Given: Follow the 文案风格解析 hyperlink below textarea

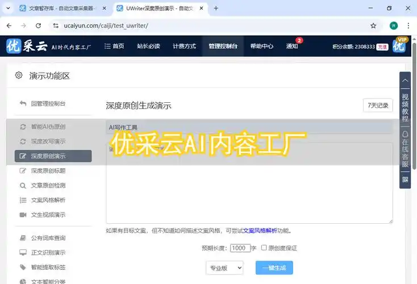Looking at the screenshot, I should click(260, 231).
